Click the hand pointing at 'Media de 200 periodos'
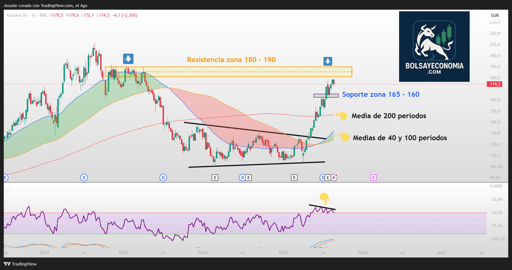Screen dimensions: 512x270 (x=342, y=115)
